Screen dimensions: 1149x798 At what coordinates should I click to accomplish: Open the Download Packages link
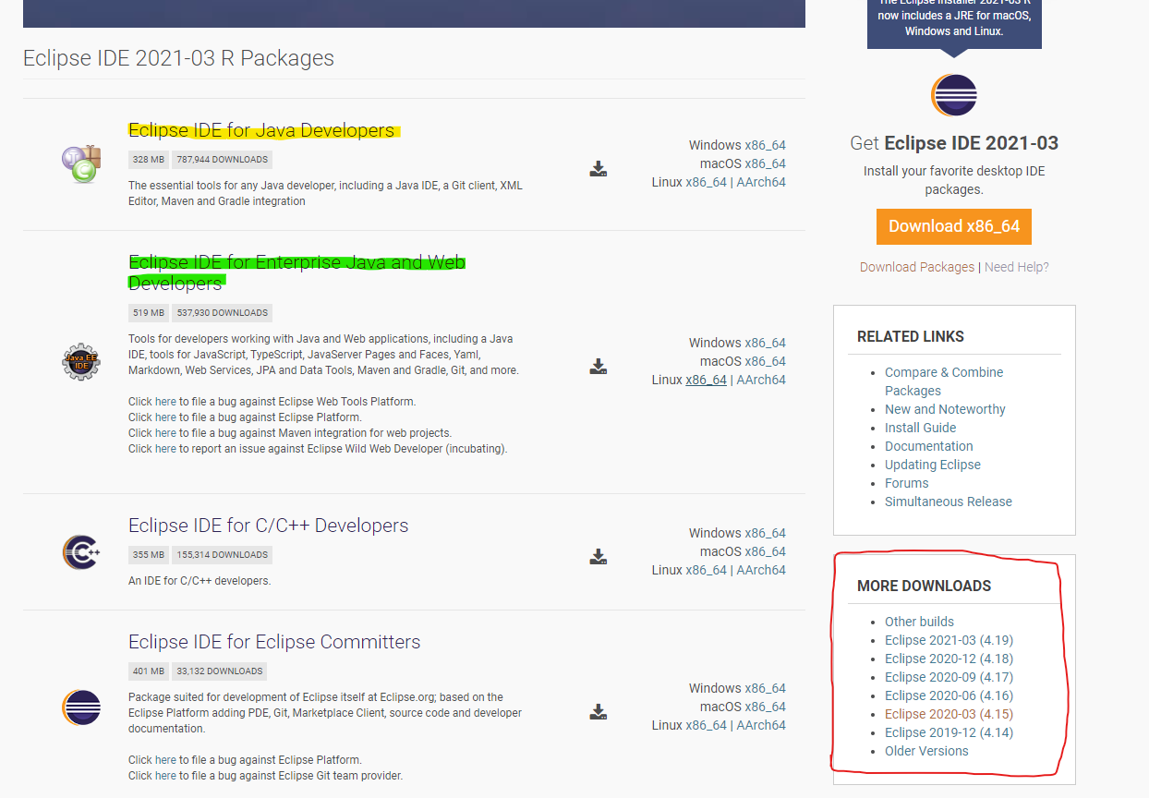(917, 267)
